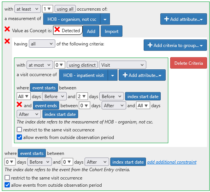Toggle the 'event ends' button
Image resolution: width=210 pixels, height=192 pixels.
[46, 106]
